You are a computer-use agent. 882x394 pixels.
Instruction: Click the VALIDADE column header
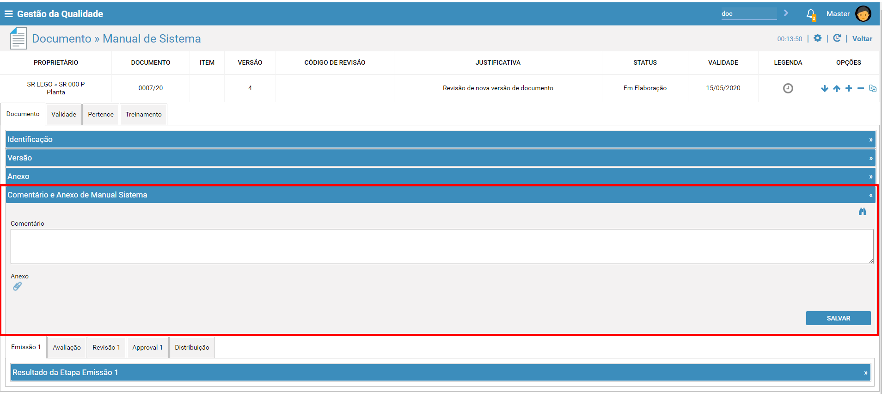tap(723, 62)
